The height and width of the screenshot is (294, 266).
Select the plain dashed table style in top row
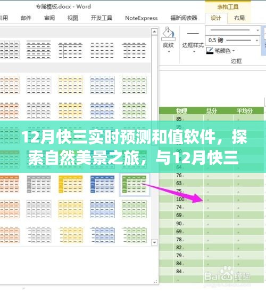pyautogui.click(x=102, y=50)
